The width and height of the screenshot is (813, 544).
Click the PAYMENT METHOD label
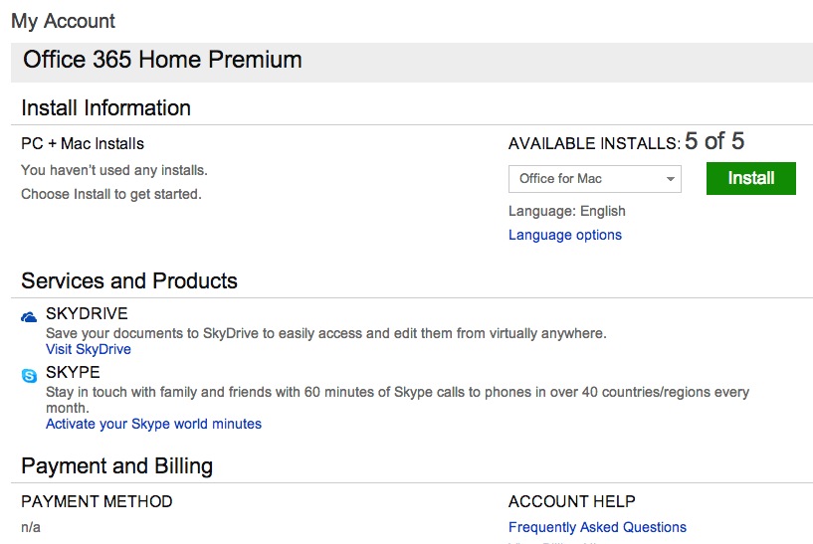[x=97, y=501]
